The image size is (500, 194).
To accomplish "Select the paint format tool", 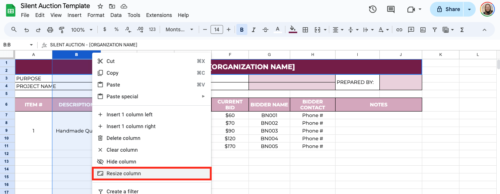I will pyautogui.click(x=62, y=30).
